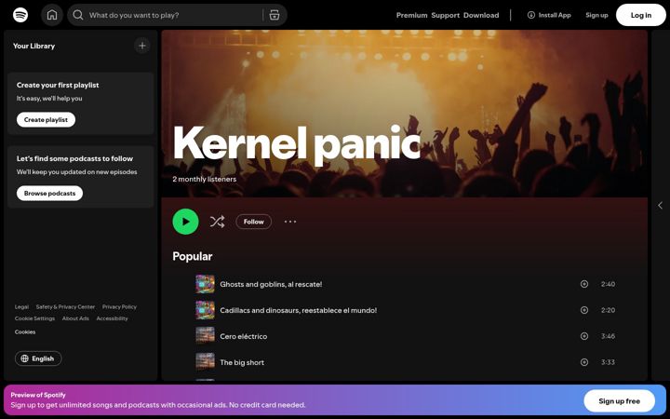The image size is (670, 419).
Task: Click the Install App download icon
Action: click(x=531, y=15)
